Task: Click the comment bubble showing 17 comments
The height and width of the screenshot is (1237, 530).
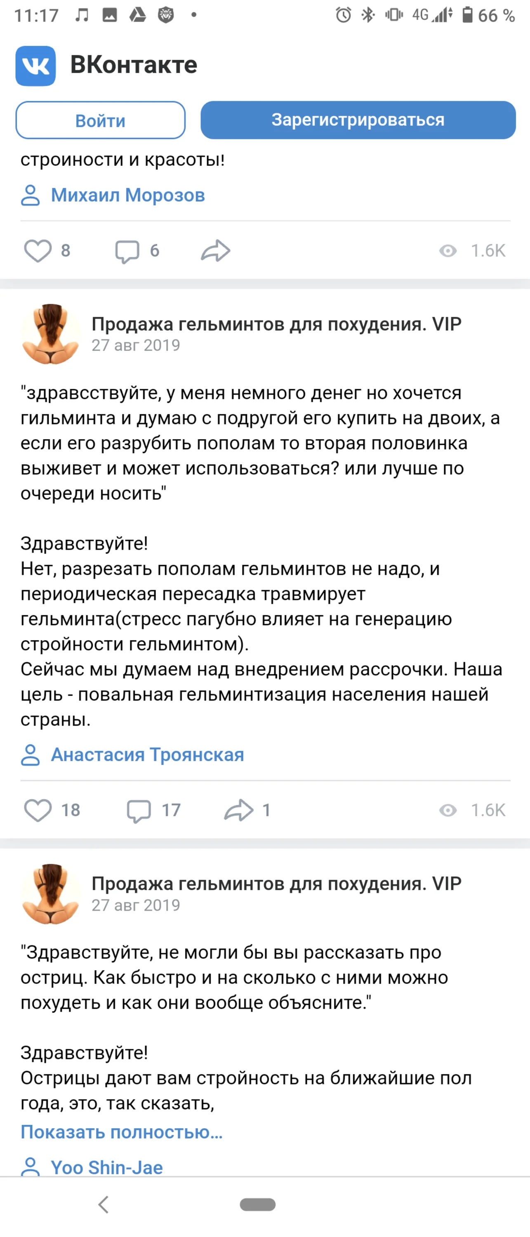Action: pyautogui.click(x=139, y=811)
